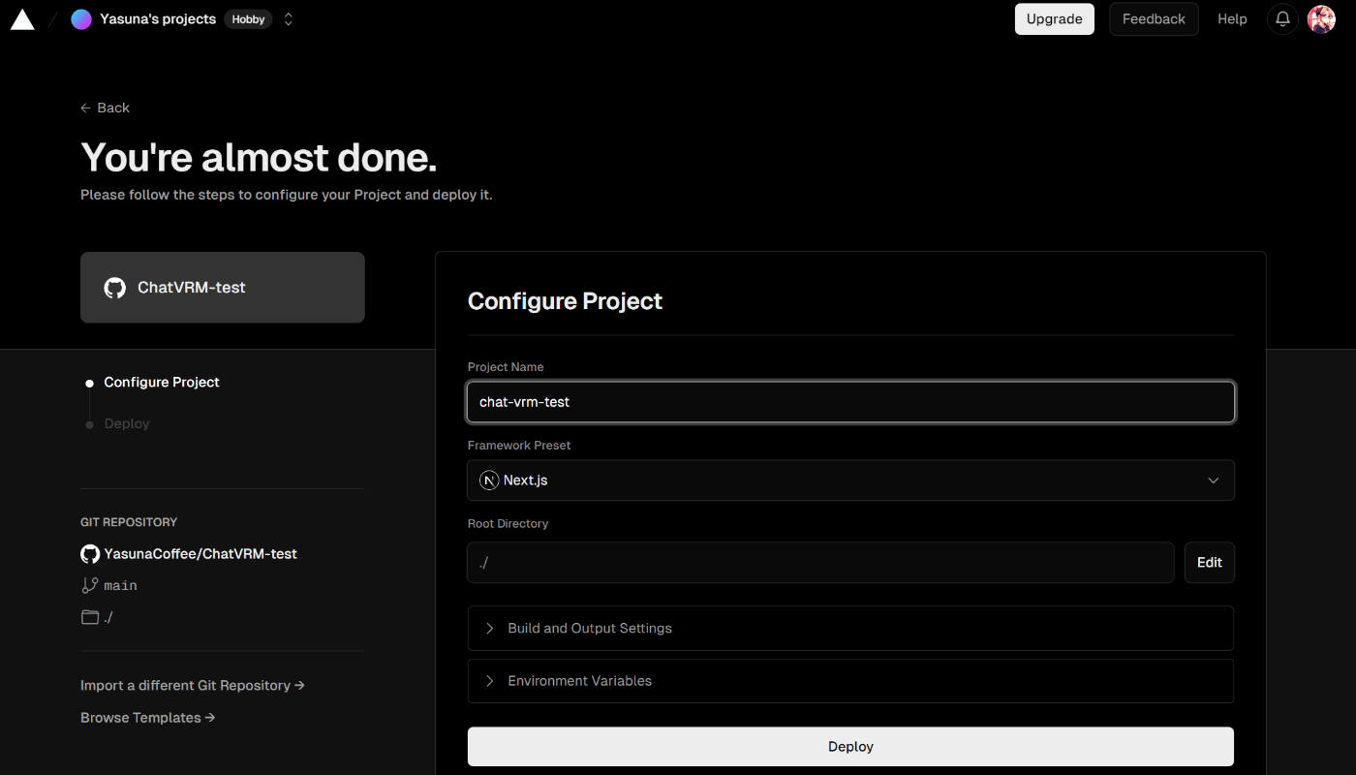Click the Root Directory field
1356x775 pixels.
coord(820,562)
